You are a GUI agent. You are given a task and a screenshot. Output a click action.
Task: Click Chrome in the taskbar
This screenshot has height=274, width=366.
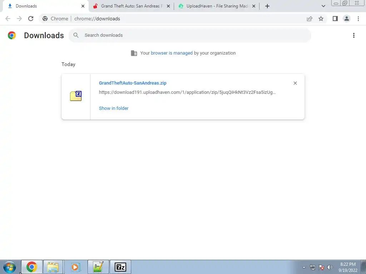pyautogui.click(x=32, y=267)
